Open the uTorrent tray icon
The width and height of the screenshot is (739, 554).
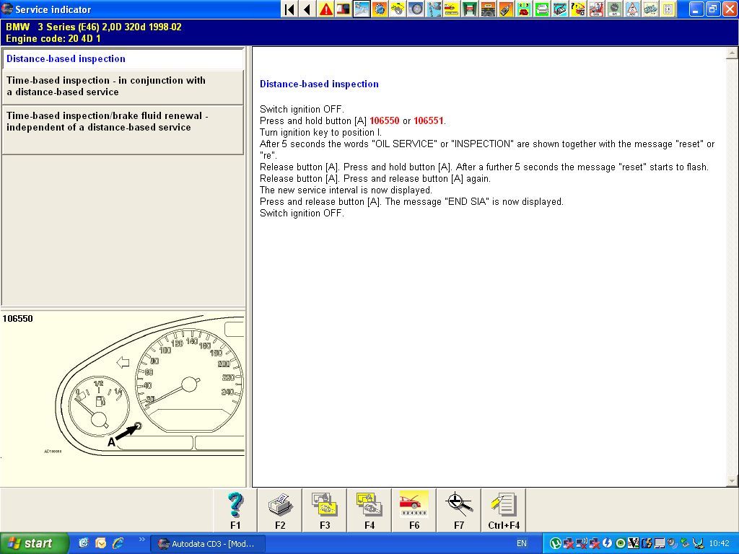(x=556, y=544)
